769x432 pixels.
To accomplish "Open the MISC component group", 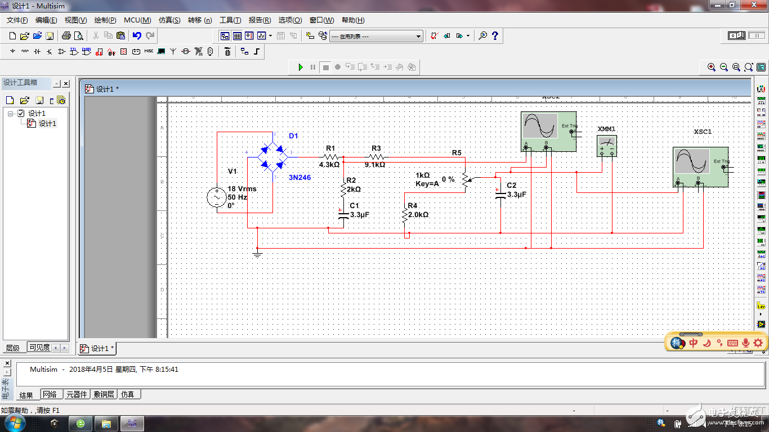I will (149, 52).
